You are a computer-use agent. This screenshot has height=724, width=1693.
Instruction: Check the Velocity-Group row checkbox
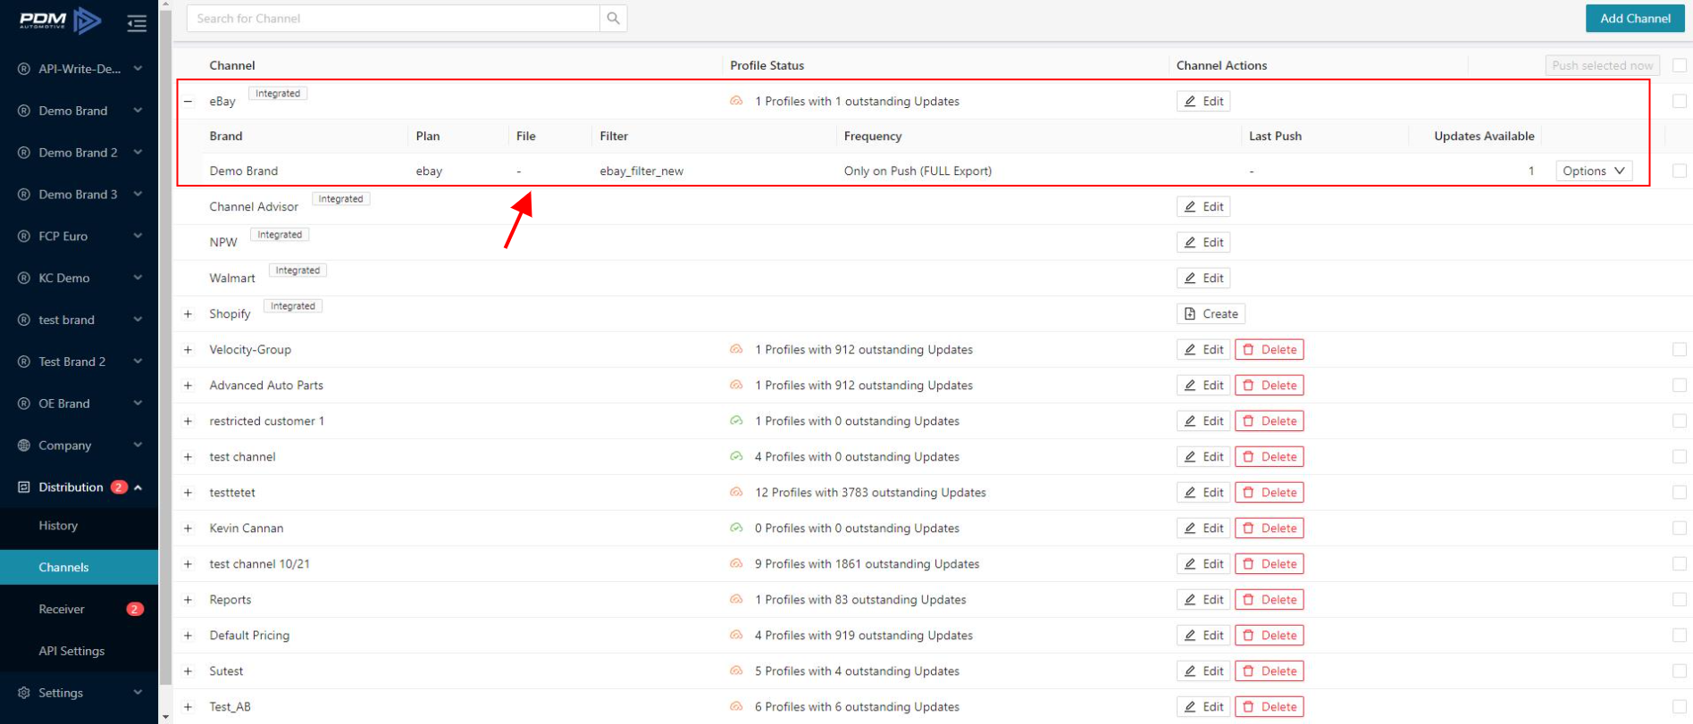(1680, 349)
